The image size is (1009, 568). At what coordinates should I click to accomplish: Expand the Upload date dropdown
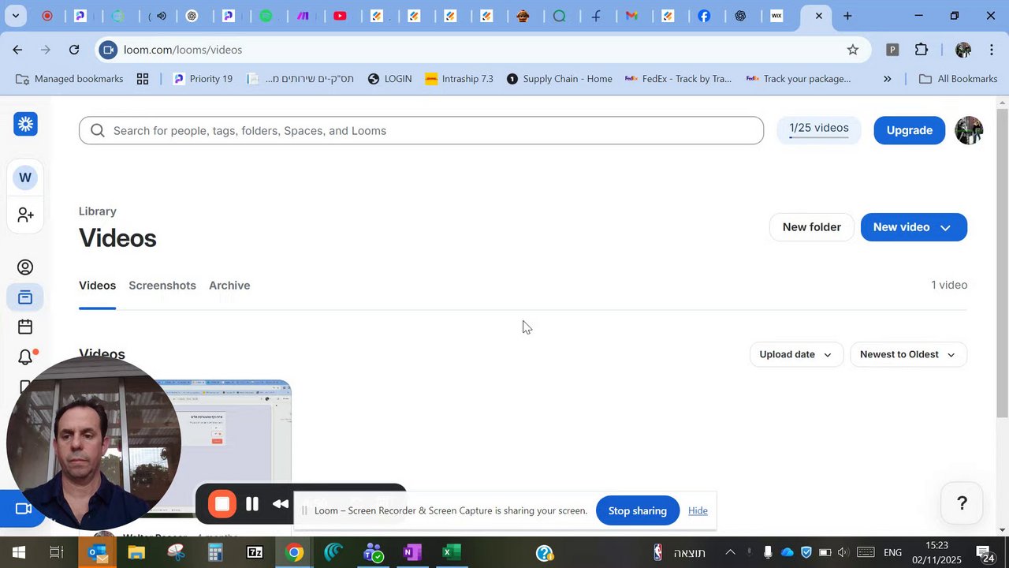[x=795, y=354]
